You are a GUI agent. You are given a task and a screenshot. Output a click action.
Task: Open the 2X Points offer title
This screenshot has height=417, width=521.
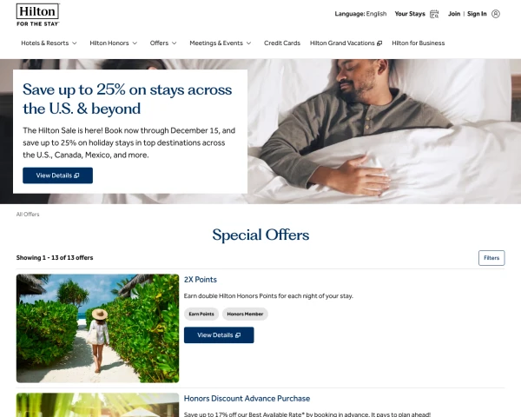pos(201,280)
